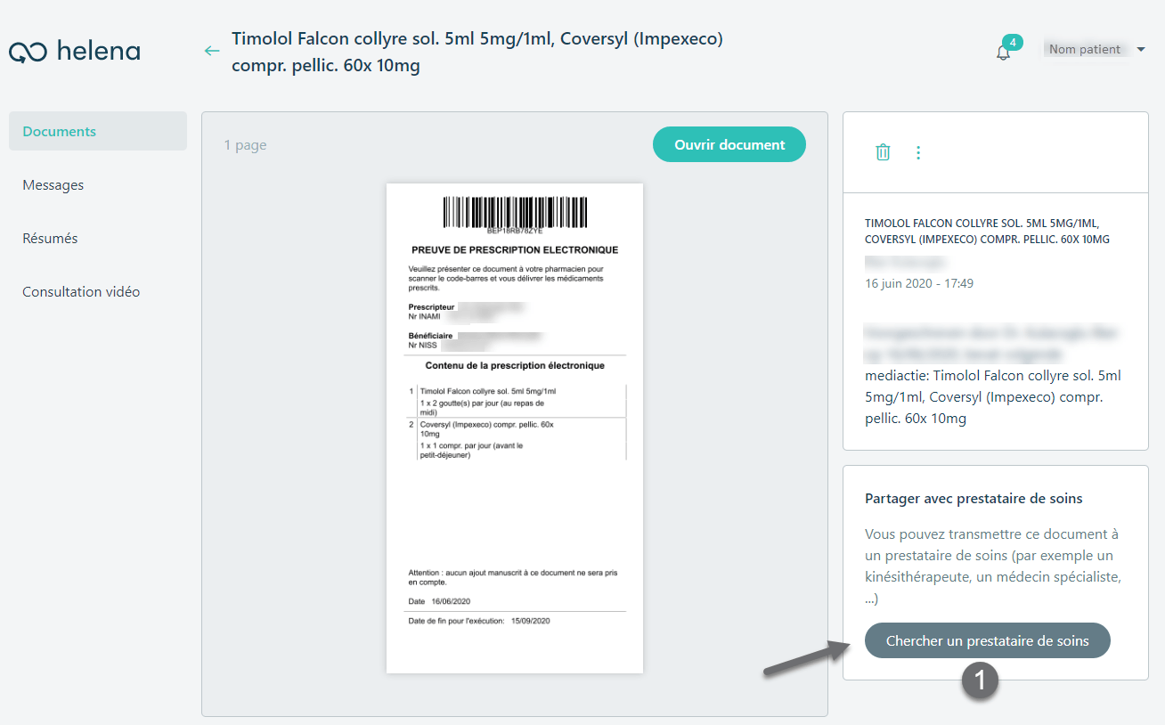This screenshot has width=1165, height=725.
Task: Click the Ouvrir document button
Action: click(x=729, y=144)
